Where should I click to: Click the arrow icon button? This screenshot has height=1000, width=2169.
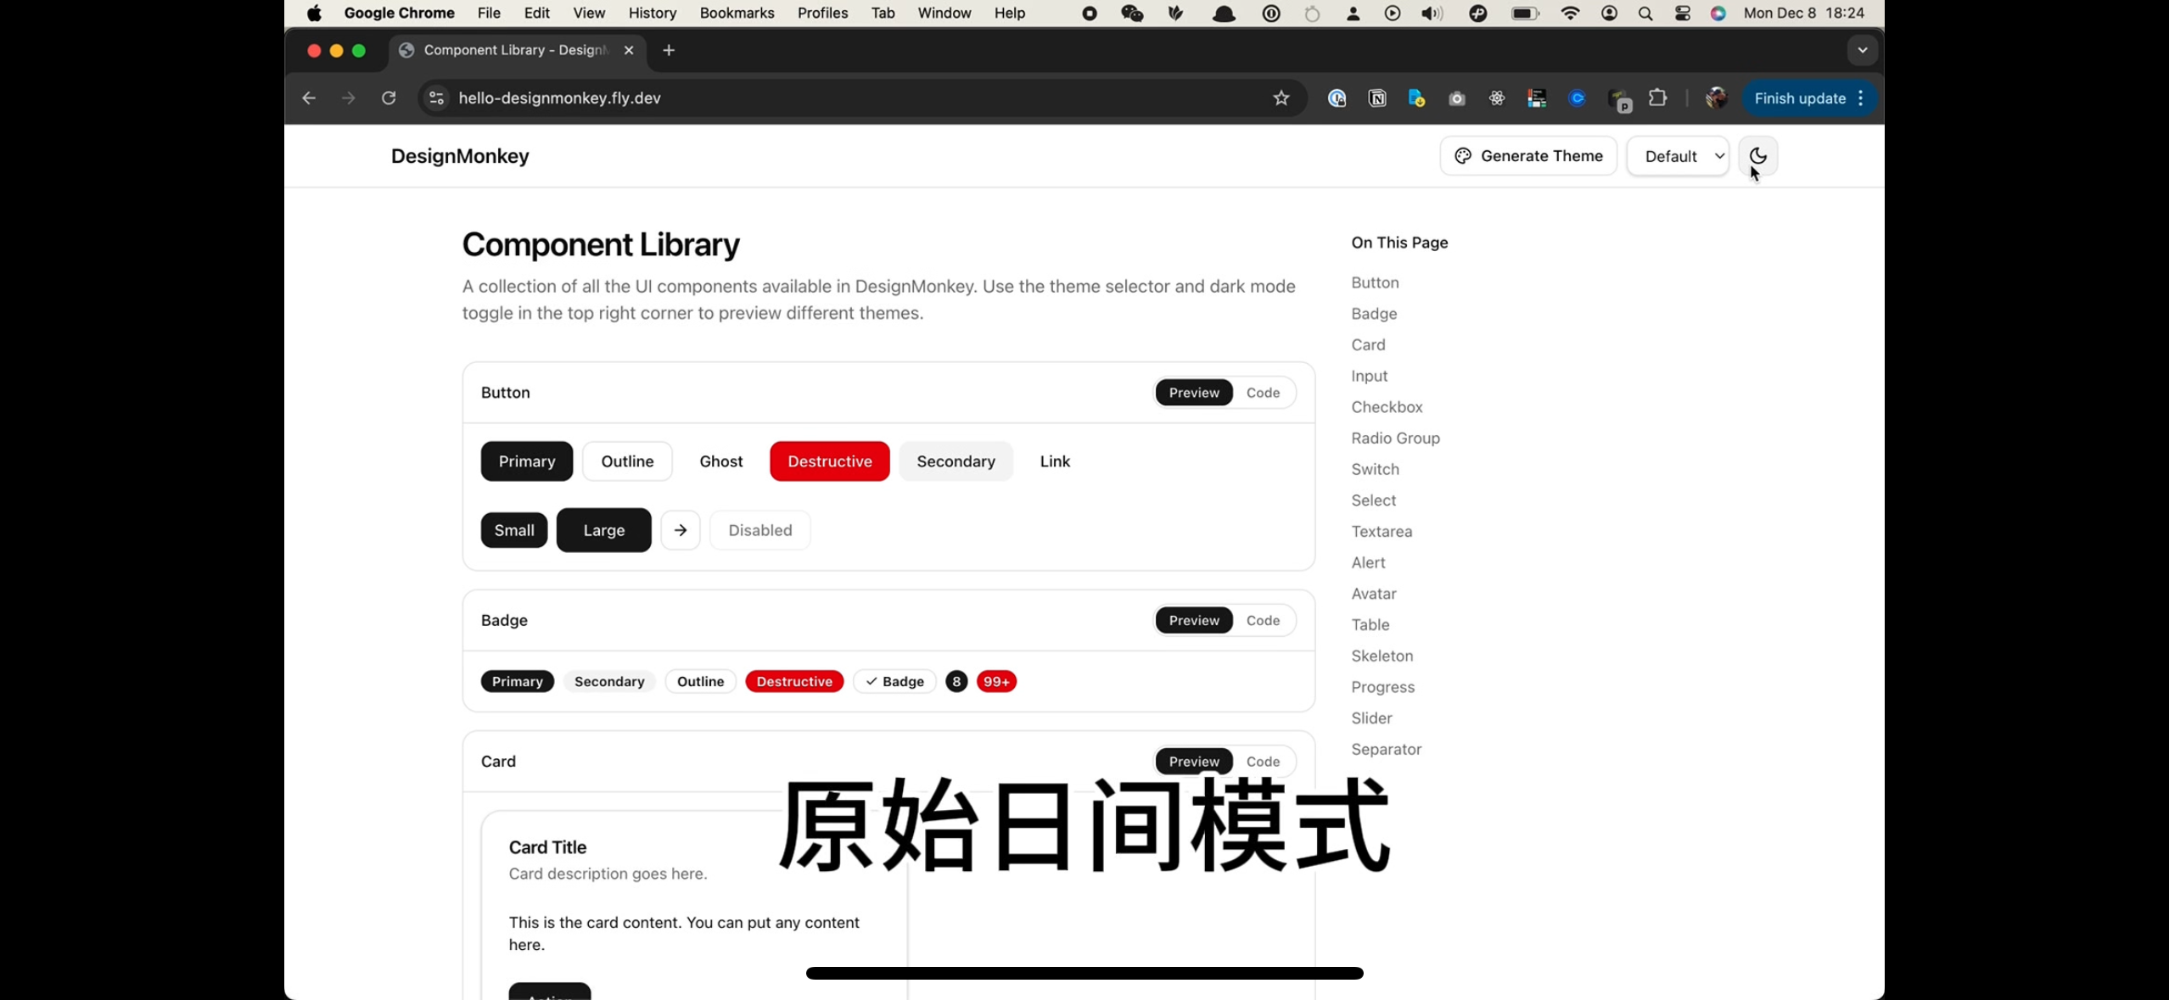click(x=681, y=530)
